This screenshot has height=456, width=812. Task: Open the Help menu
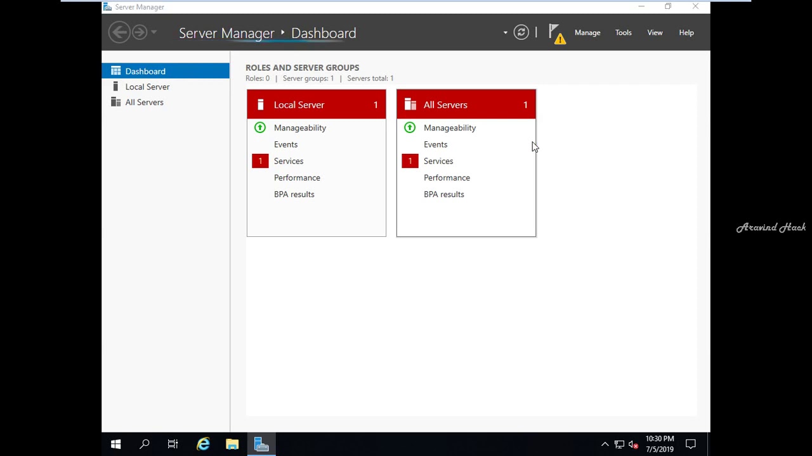pyautogui.click(x=686, y=32)
